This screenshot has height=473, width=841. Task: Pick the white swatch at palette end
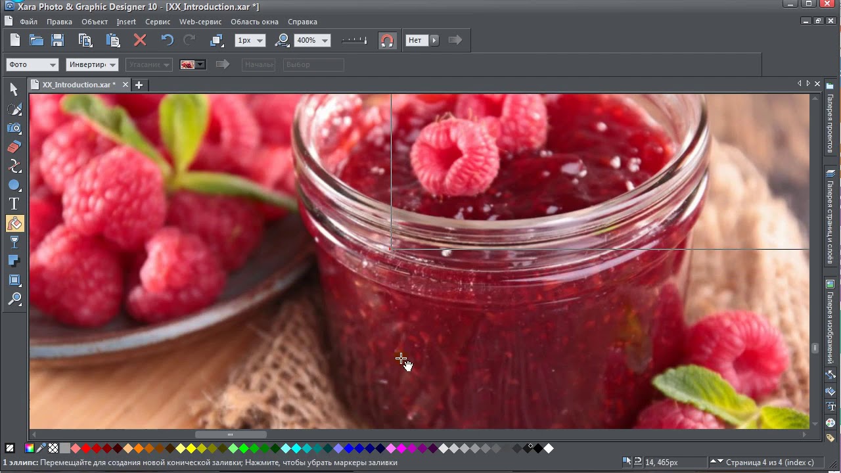(x=549, y=449)
